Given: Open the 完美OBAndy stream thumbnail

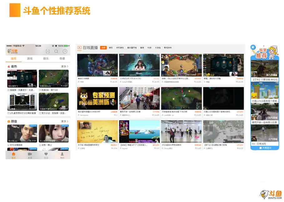Looking at the screenshot, I should pyautogui.click(x=53, y=78).
